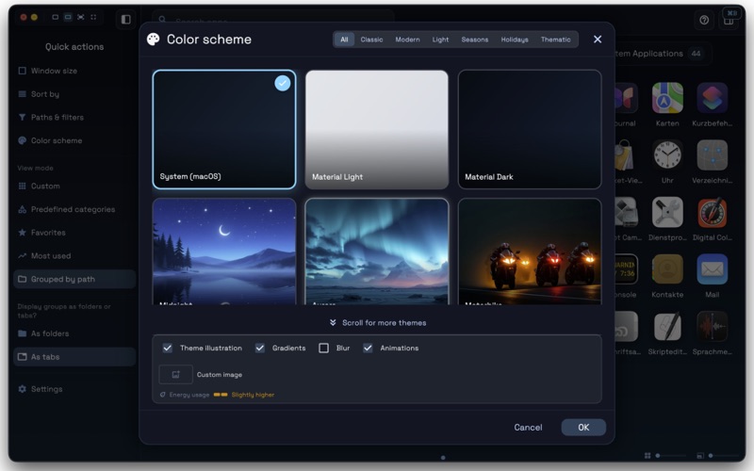Click the icon size slider at bottom right

(x=724, y=456)
